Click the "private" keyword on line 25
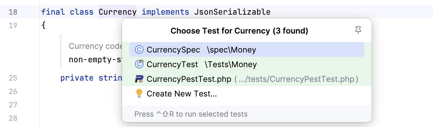The height and width of the screenshot is (127, 433). (77, 78)
